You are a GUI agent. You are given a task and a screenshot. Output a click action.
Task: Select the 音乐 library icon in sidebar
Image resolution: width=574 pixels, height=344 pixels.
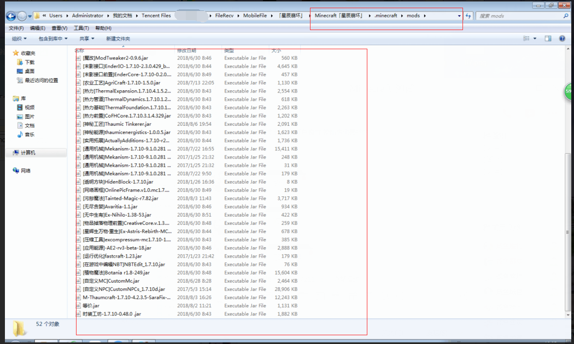[20, 135]
